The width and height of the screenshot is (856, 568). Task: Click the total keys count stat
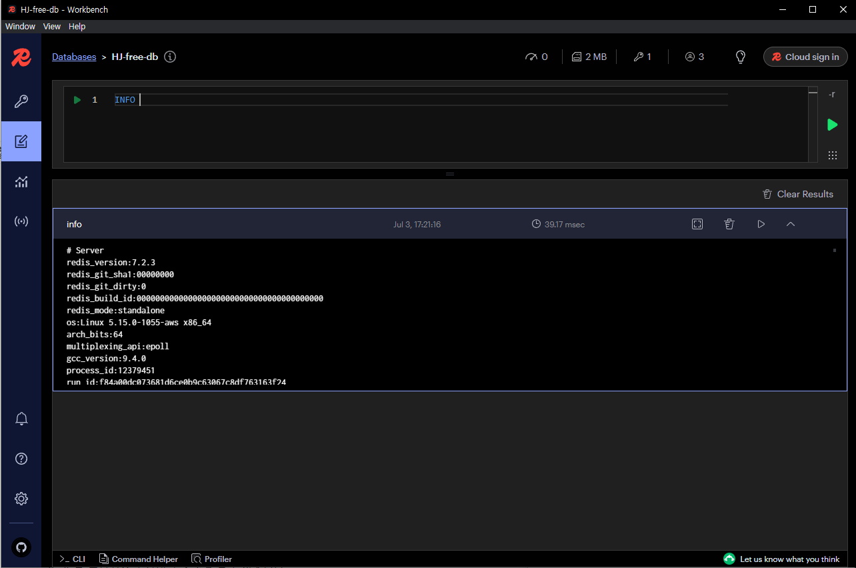tap(643, 57)
